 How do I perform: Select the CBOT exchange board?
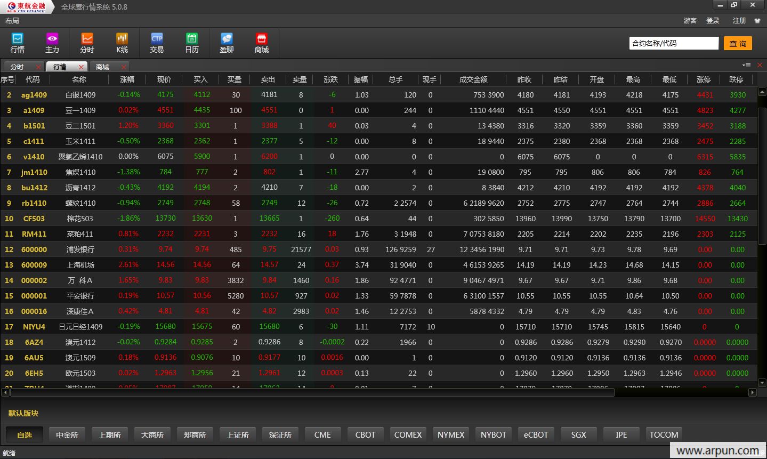tap(366, 435)
